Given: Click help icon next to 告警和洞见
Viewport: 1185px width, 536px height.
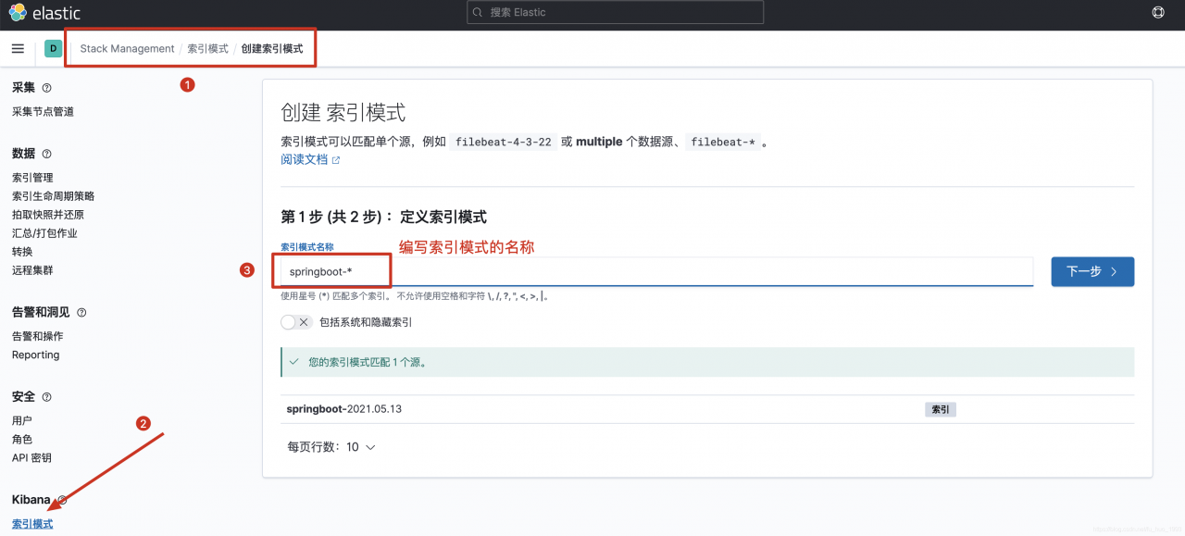Looking at the screenshot, I should pos(81,313).
